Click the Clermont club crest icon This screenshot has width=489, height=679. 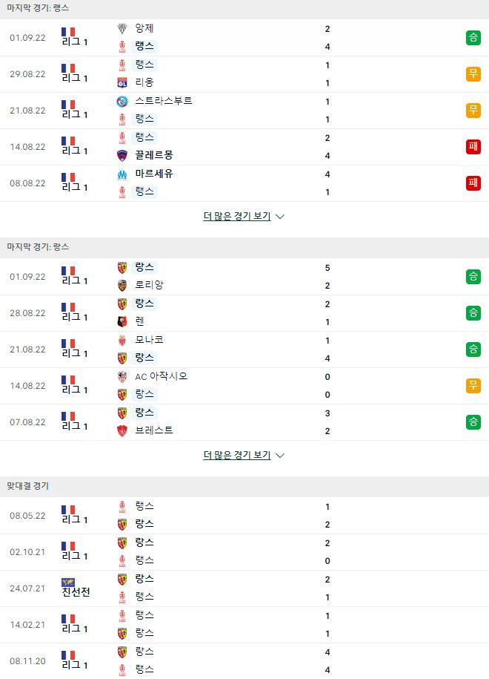click(x=122, y=155)
